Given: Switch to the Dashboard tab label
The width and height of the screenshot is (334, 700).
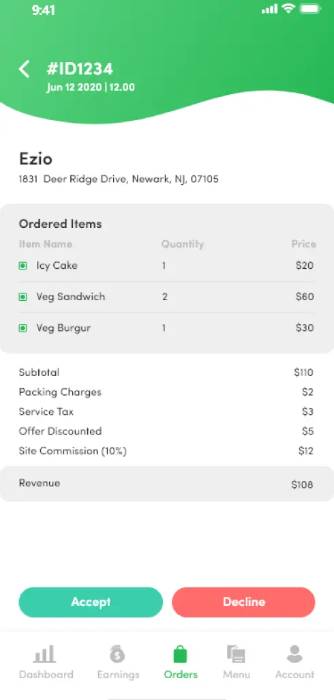Looking at the screenshot, I should (x=46, y=674).
